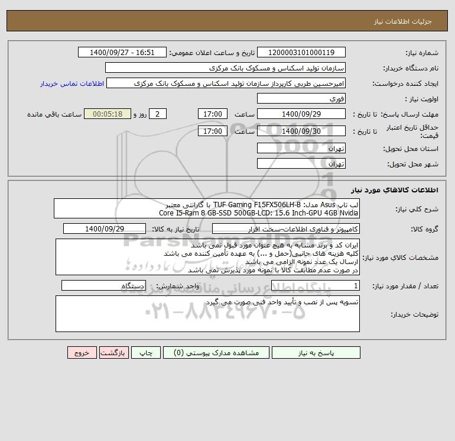This screenshot has height=441, width=455.
Task: Click the پاسخ به نیاز button
Action: point(316,353)
